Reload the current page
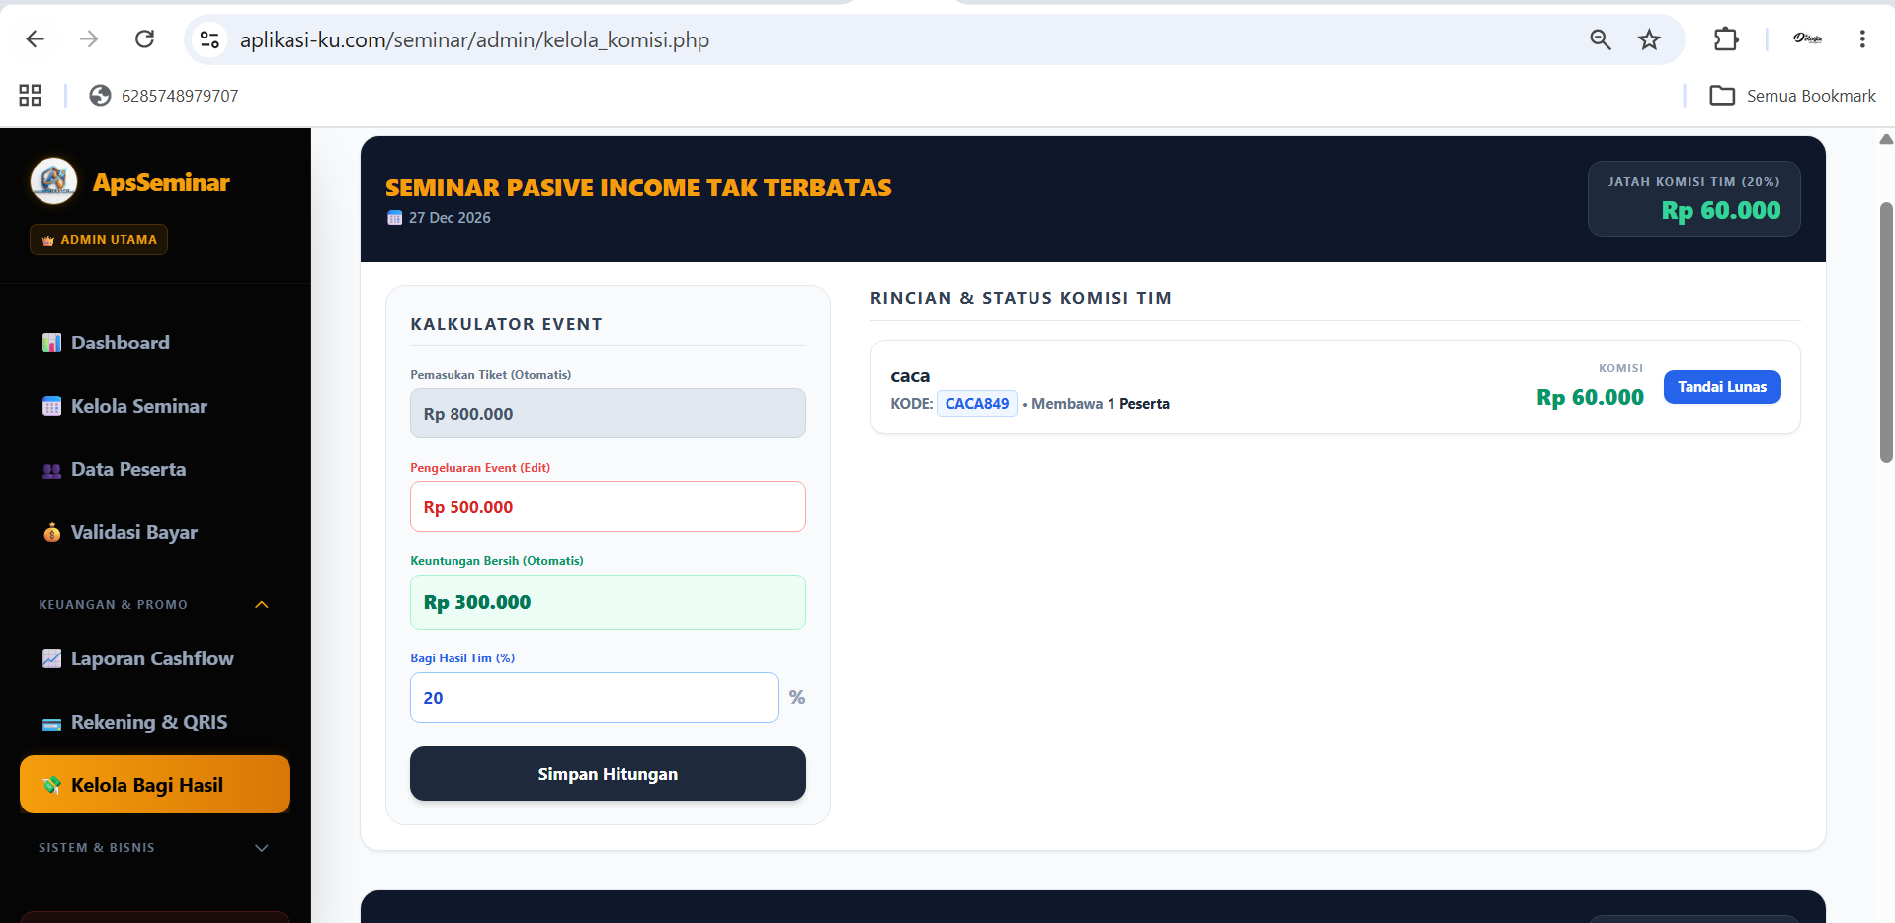Screen dimensions: 1895x923 tap(144, 39)
